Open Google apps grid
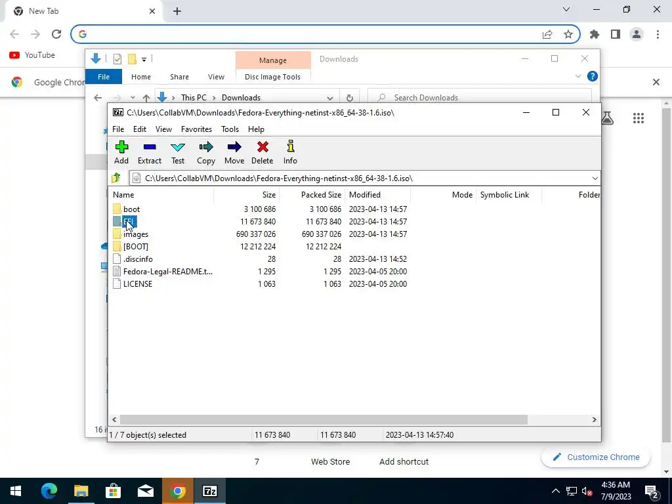This screenshot has height=504, width=672. click(639, 118)
